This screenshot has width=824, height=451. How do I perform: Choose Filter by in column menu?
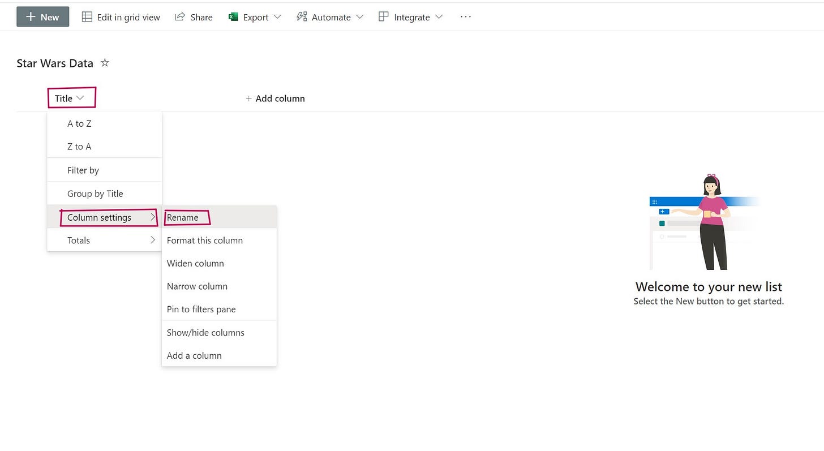105,170
